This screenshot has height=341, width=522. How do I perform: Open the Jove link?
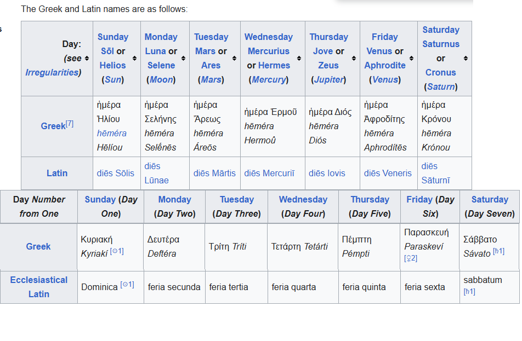pyautogui.click(x=323, y=51)
